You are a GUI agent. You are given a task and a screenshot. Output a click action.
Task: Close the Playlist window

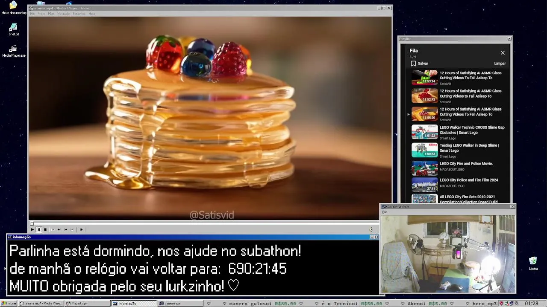coord(509,39)
